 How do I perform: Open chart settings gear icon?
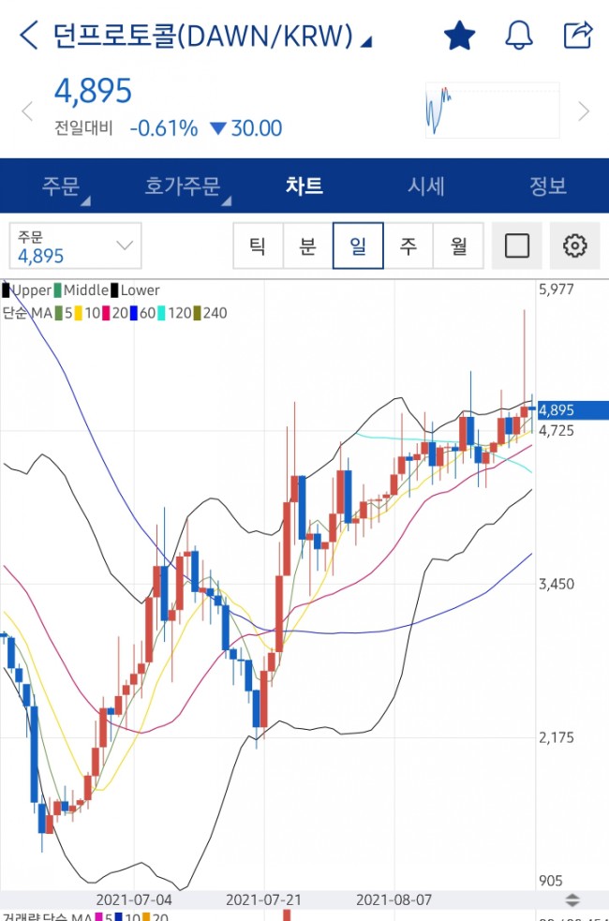click(x=574, y=246)
